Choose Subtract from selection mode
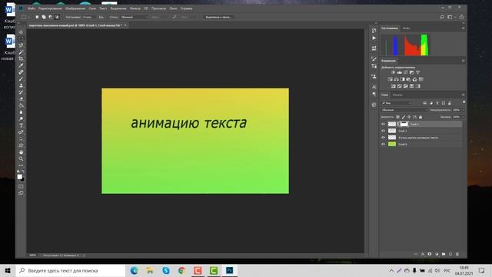 tap(51, 17)
